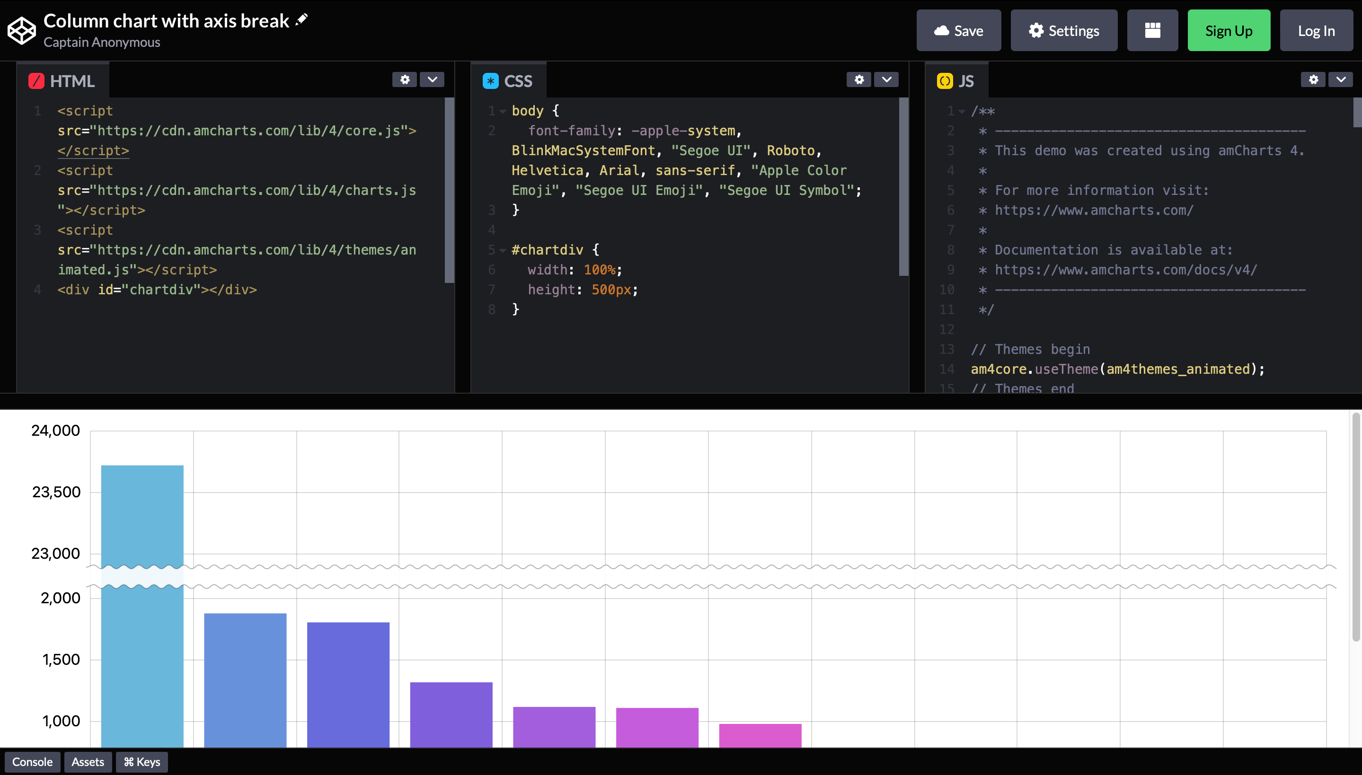Click the core.js script src line

click(237, 131)
